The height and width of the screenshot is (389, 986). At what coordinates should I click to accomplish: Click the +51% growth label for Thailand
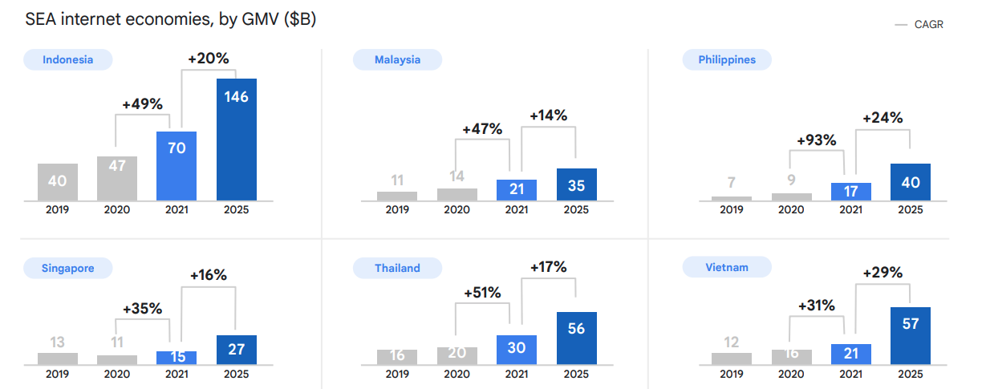click(x=482, y=293)
